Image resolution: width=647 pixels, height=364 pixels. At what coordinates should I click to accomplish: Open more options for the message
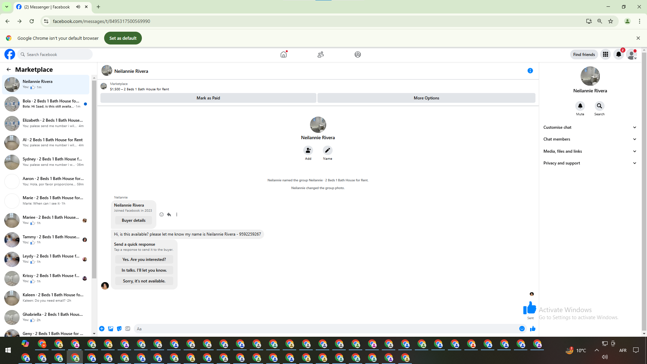[x=177, y=214]
